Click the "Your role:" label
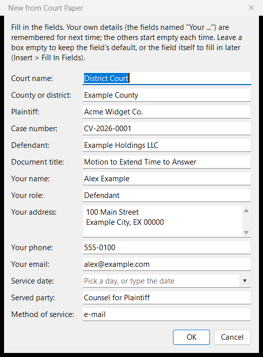The height and width of the screenshot is (357, 263). click(27, 195)
